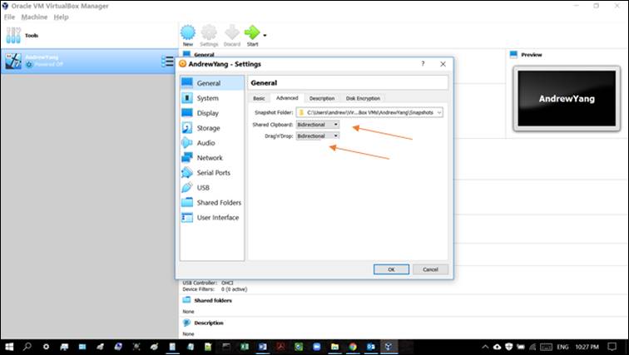Screen dimensions: 629x355
Task: Open VirtualBox taskbar icon
Action: (389, 347)
